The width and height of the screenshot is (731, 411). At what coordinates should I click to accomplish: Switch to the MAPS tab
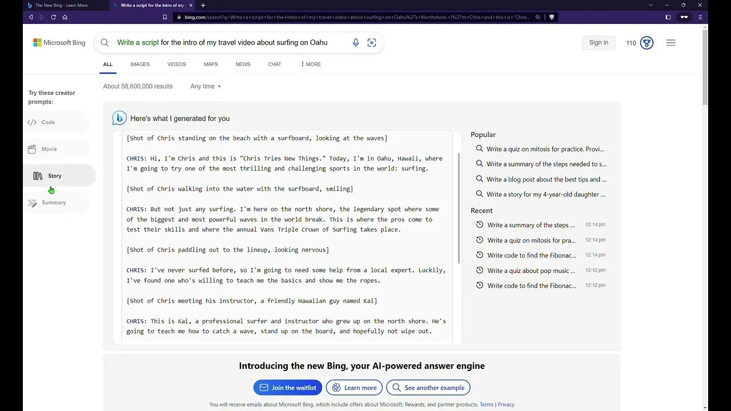click(211, 65)
